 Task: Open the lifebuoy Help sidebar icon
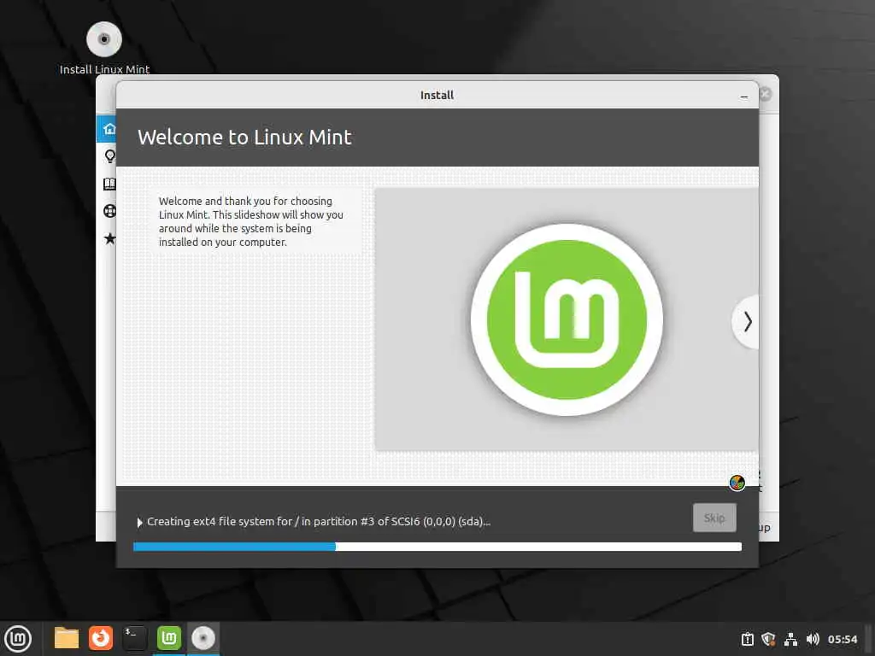(110, 211)
